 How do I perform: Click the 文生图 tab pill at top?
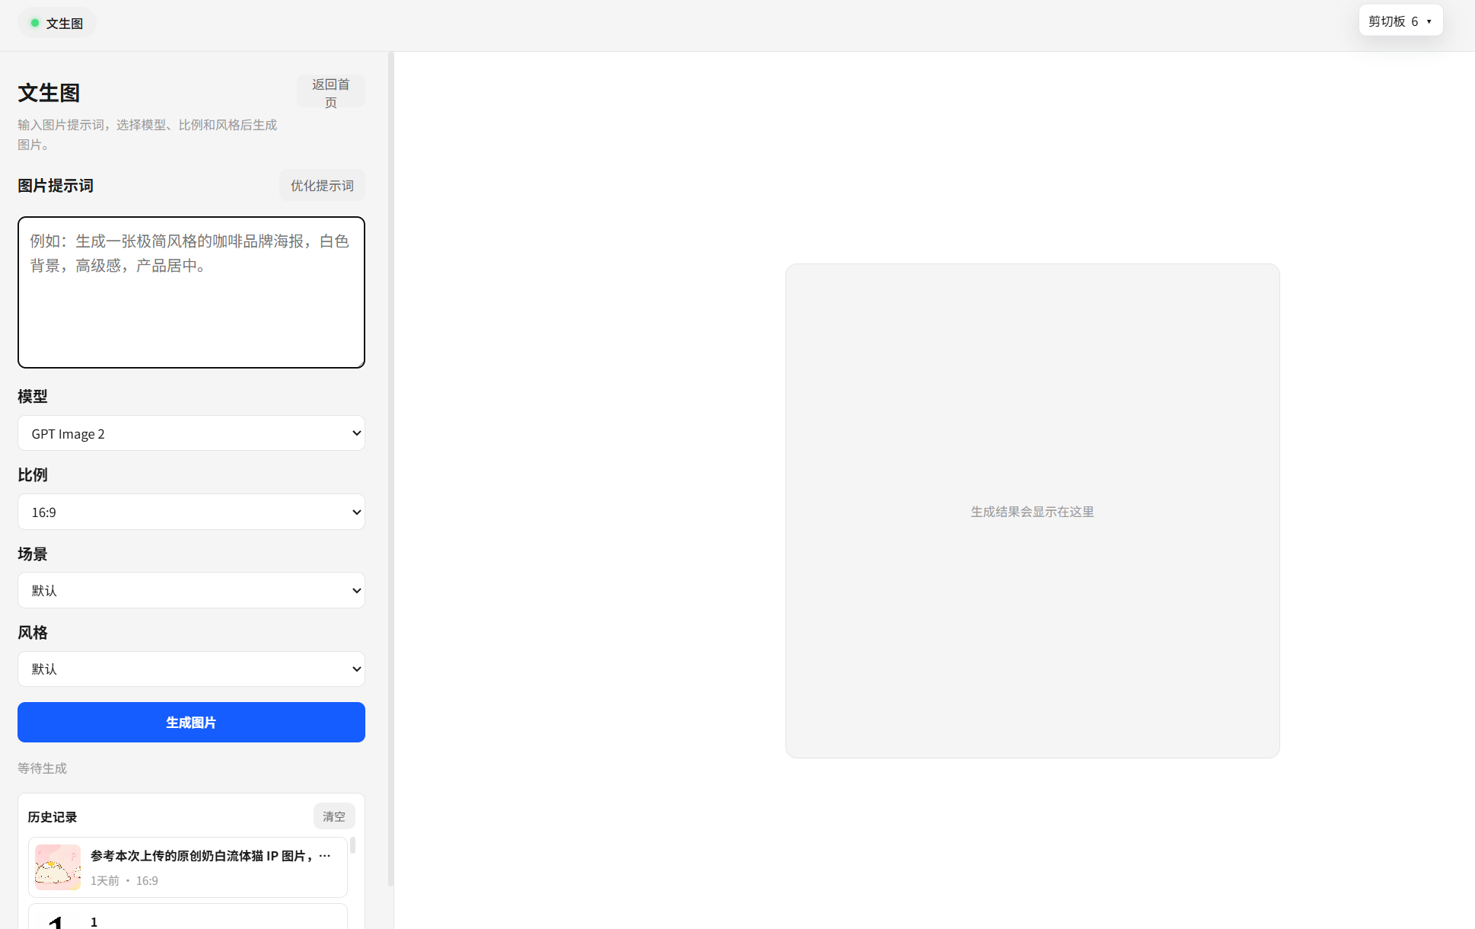[x=57, y=23]
